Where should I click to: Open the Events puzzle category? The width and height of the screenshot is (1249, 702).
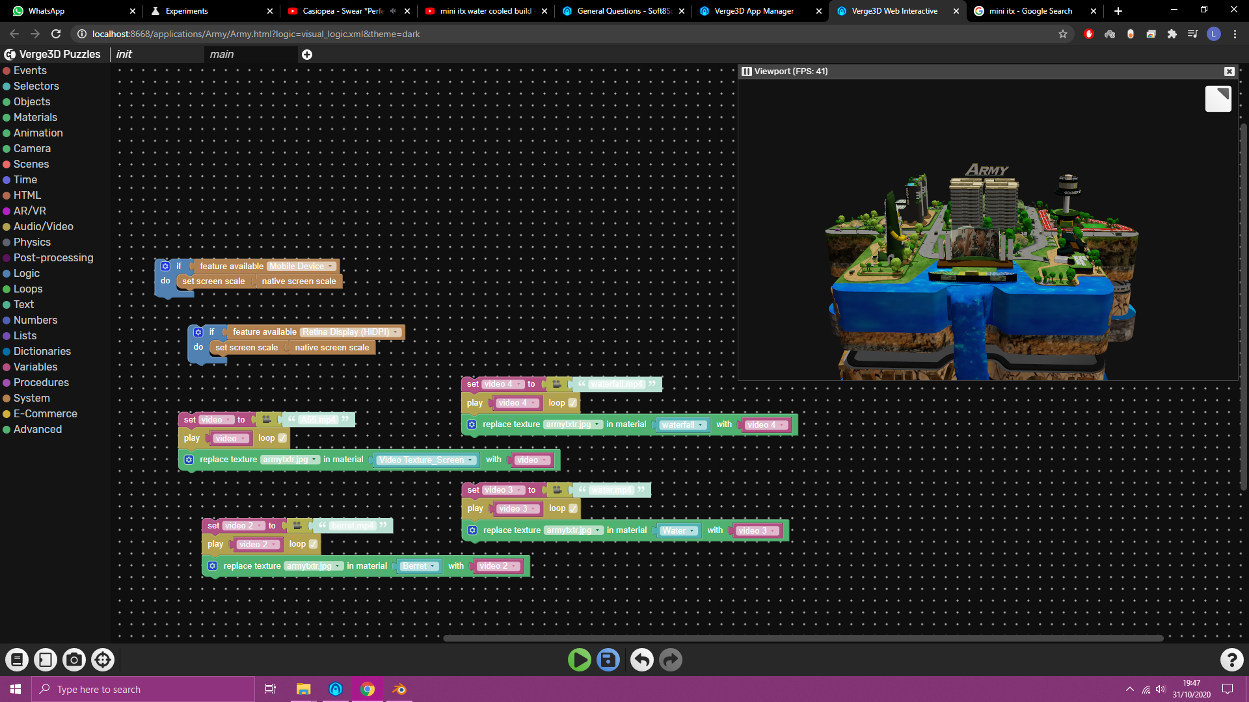30,70
